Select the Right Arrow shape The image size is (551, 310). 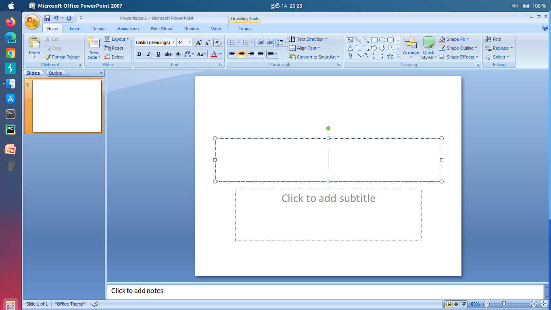pos(374,48)
